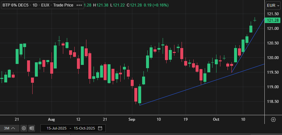Click the Sep label on time axis
This screenshot has height=135, width=282.
(132, 119)
